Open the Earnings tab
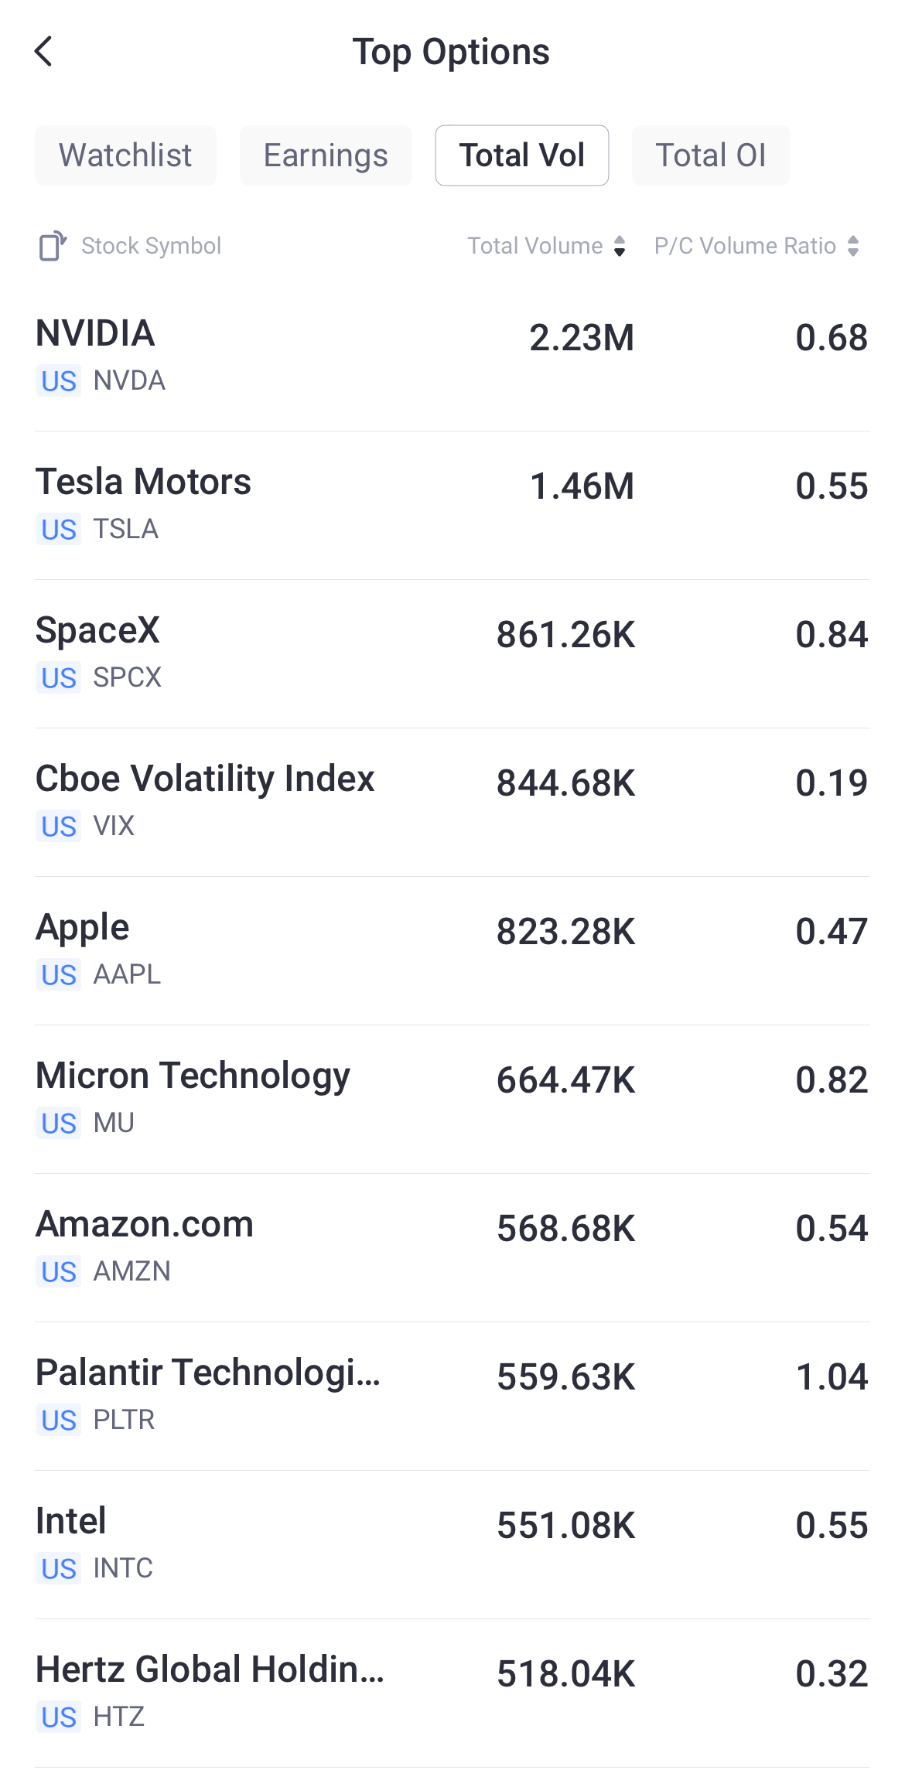 [326, 155]
